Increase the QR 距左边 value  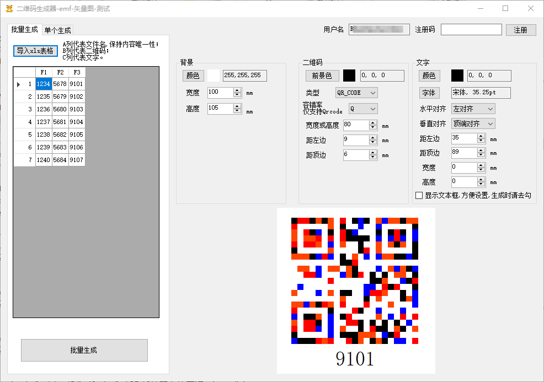point(373,138)
